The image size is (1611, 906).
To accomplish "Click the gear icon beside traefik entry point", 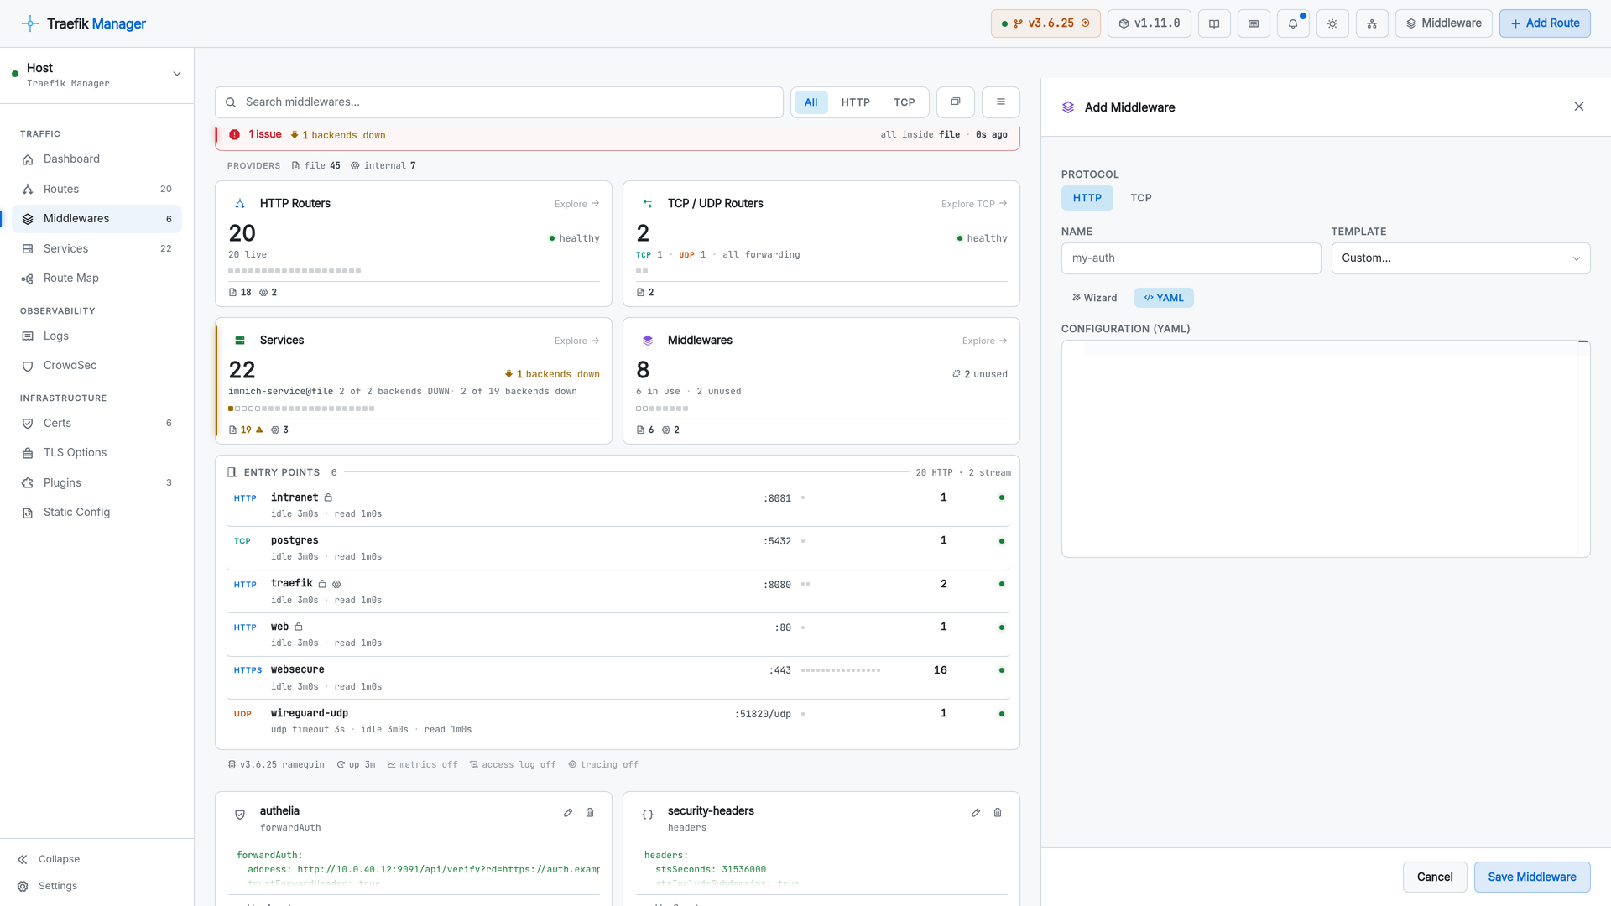I will (336, 584).
